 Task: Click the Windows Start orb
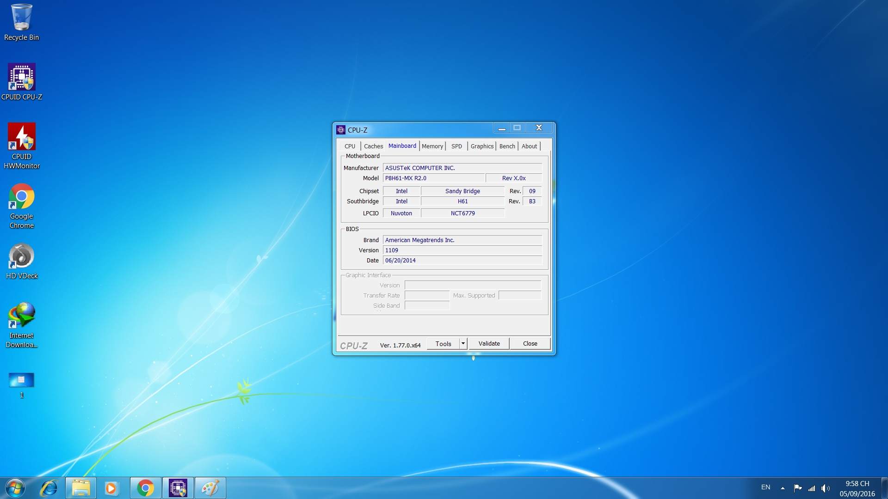15,488
